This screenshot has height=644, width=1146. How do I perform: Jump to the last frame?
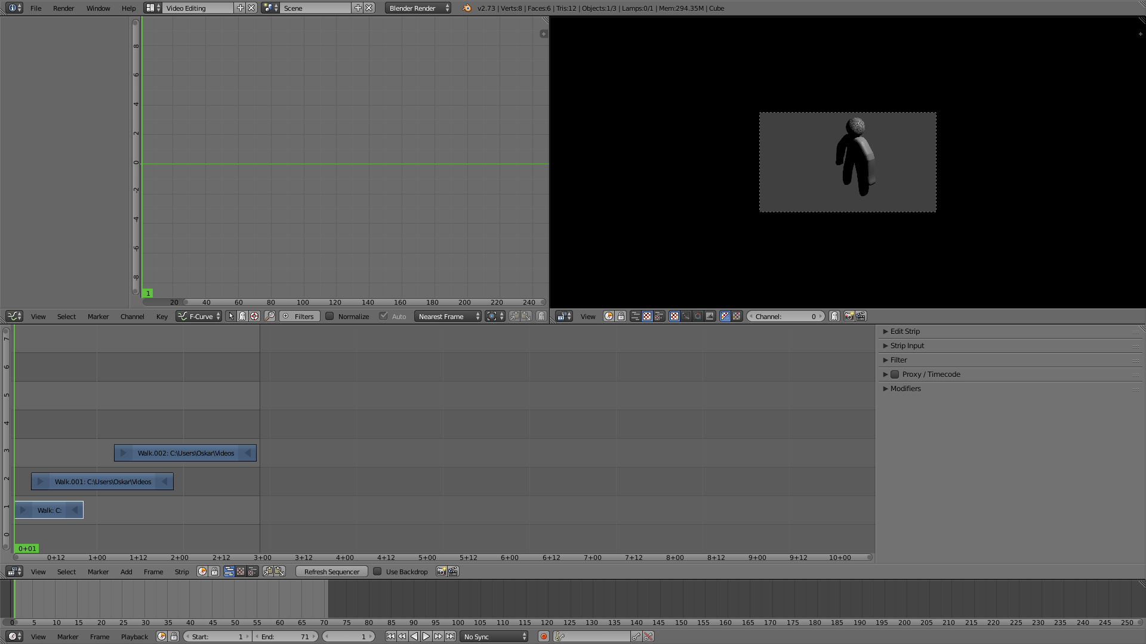451,637
